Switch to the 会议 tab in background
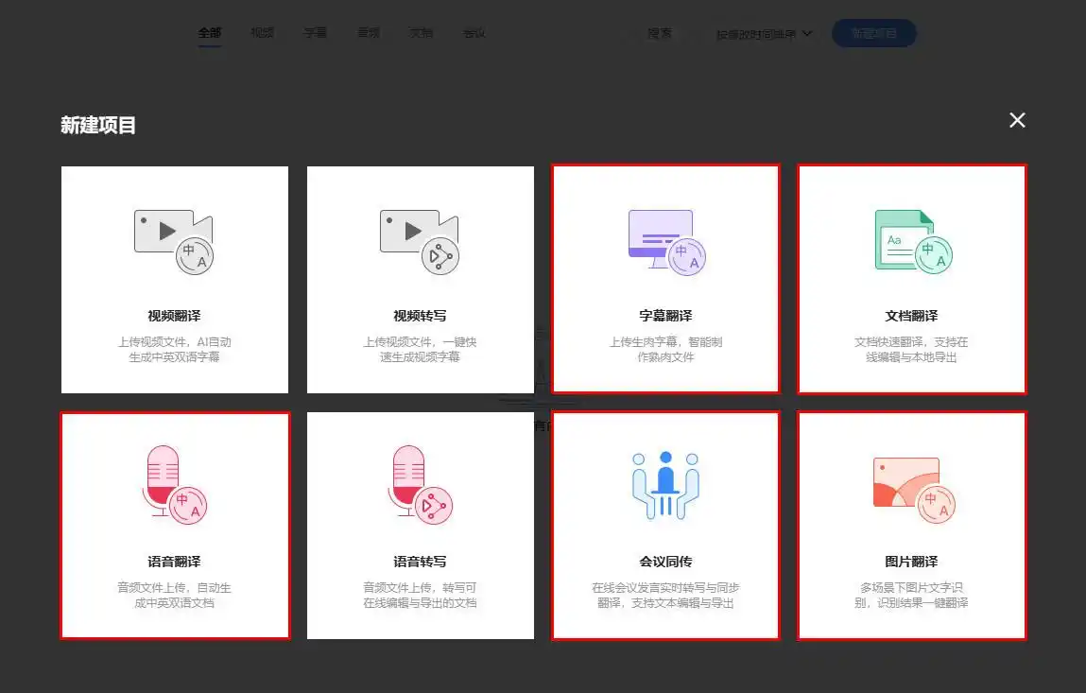The width and height of the screenshot is (1086, 693). 474,33
